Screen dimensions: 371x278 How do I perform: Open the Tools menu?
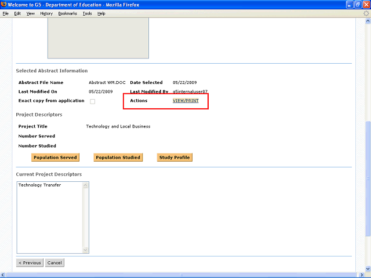point(88,14)
